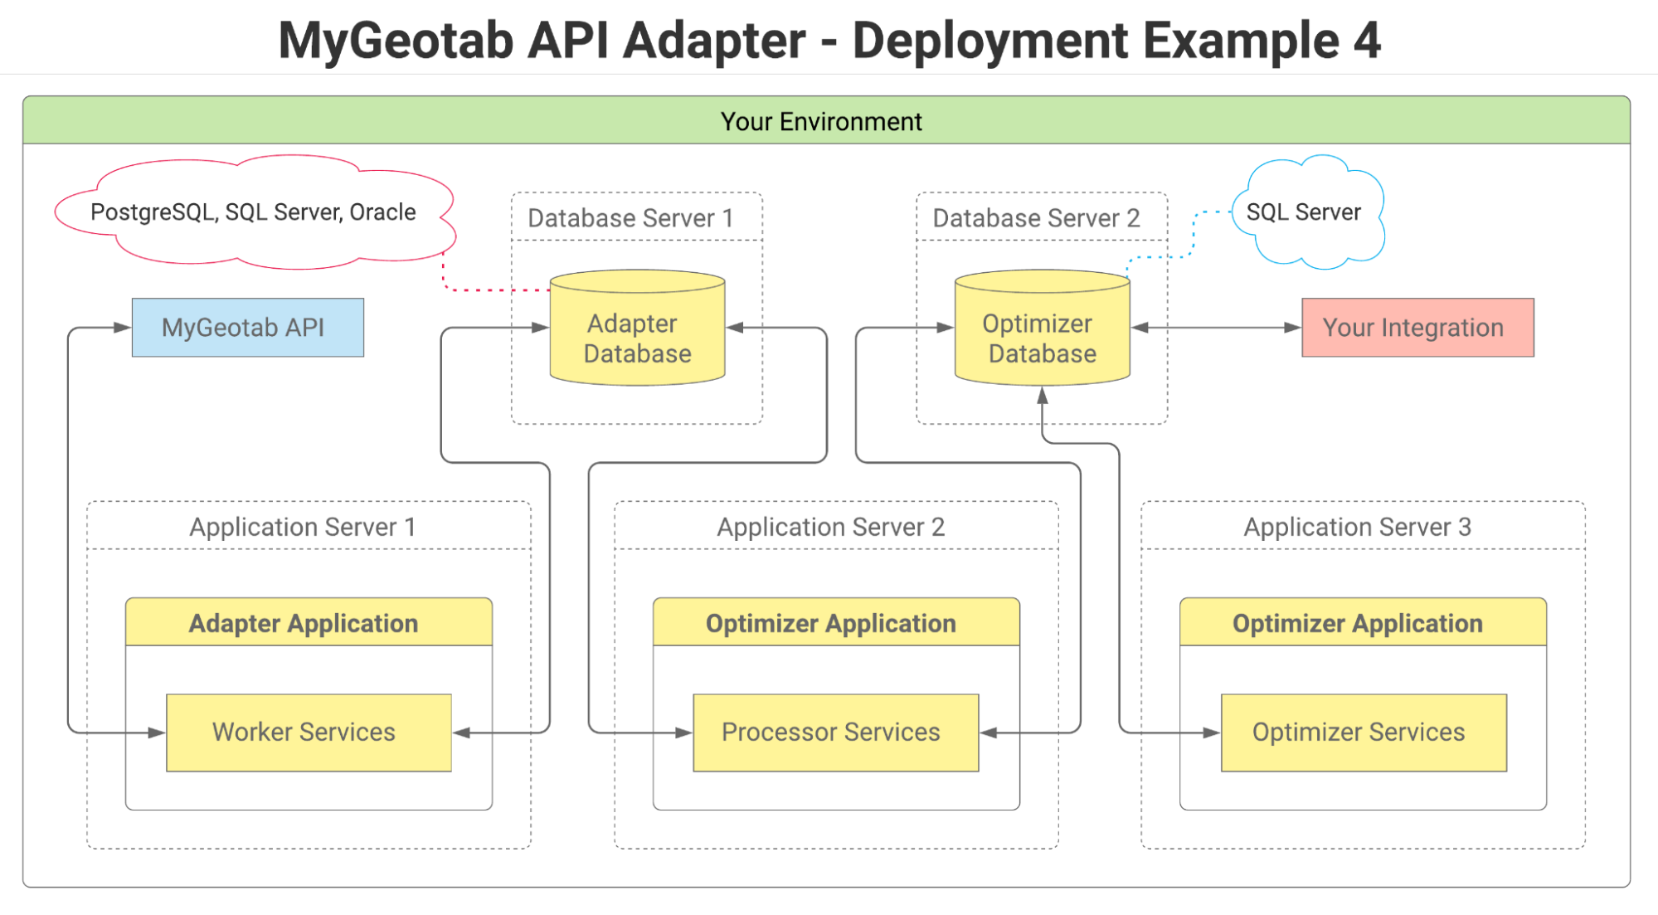Image resolution: width=1658 pixels, height=915 pixels.
Task: Click the MyGeotab API Adapter diagram title
Action: 828,39
